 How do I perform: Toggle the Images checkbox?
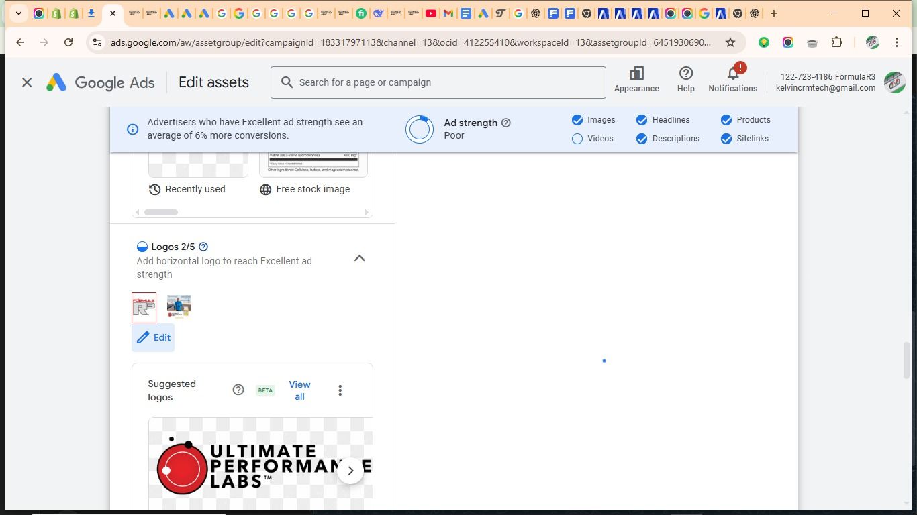pyautogui.click(x=577, y=120)
